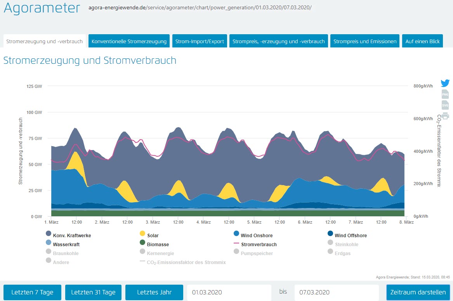The width and height of the screenshot is (453, 301).
Task: Export chart as SVG file
Action: tap(445, 105)
